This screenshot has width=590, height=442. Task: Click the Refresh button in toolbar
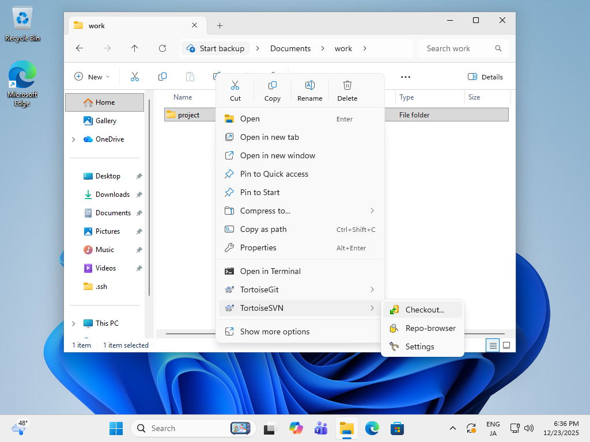[x=162, y=48]
